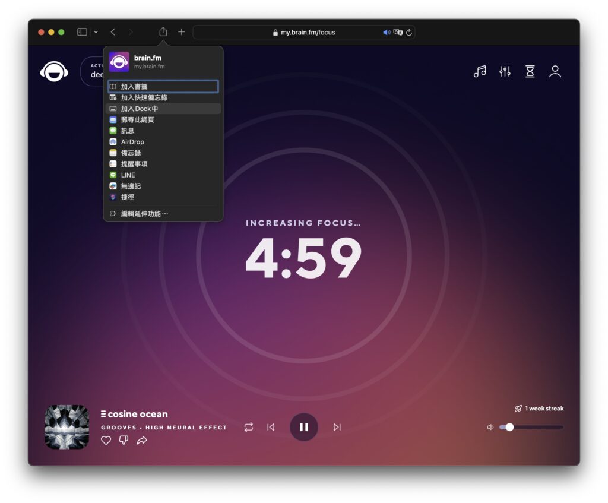
Task: Open neural effect settings with the sliders icon
Action: (x=505, y=71)
